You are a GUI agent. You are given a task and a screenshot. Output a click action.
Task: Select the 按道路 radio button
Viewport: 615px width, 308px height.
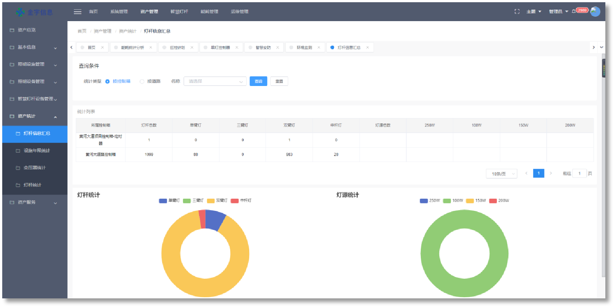point(142,82)
